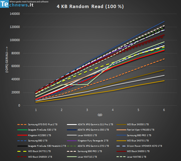
Task: Click the chart title 4 KB Random Read
Action: pos(90,6)
